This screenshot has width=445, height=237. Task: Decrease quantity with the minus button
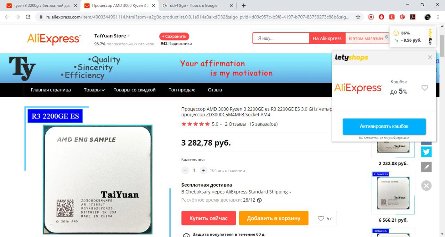(x=185, y=170)
